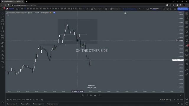This screenshot has height=106, width=189.
Task: Take a chart snapshot with camera
Action: coord(175,9)
